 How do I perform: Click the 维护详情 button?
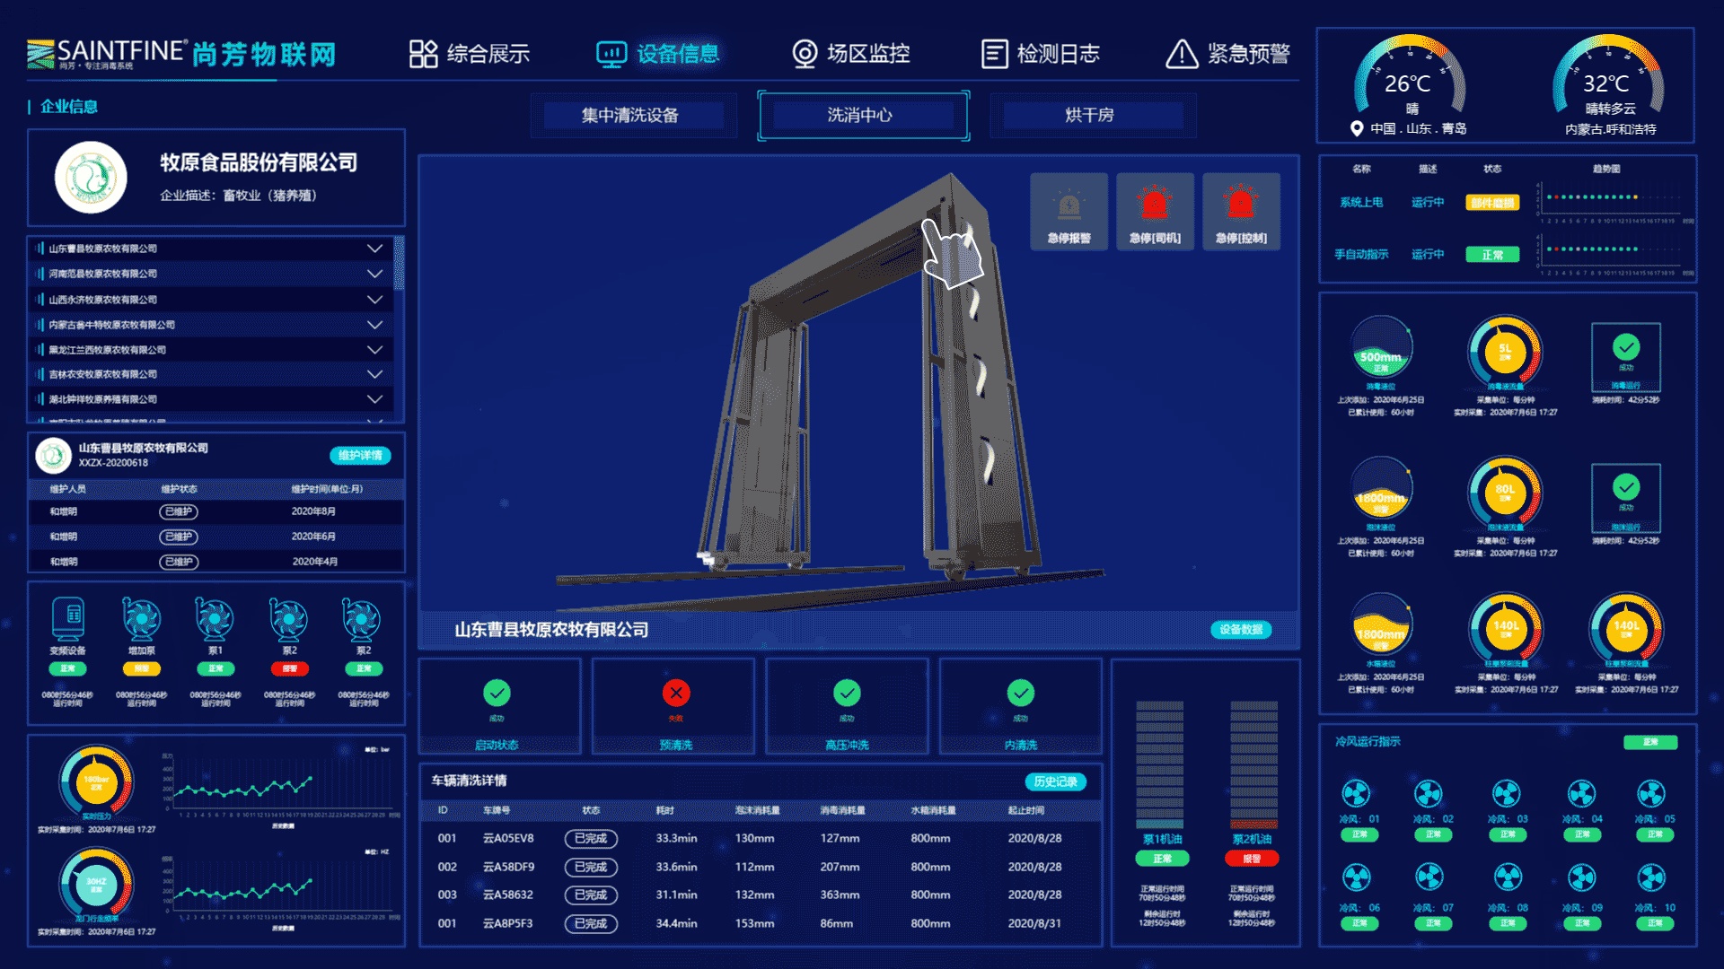pos(360,456)
